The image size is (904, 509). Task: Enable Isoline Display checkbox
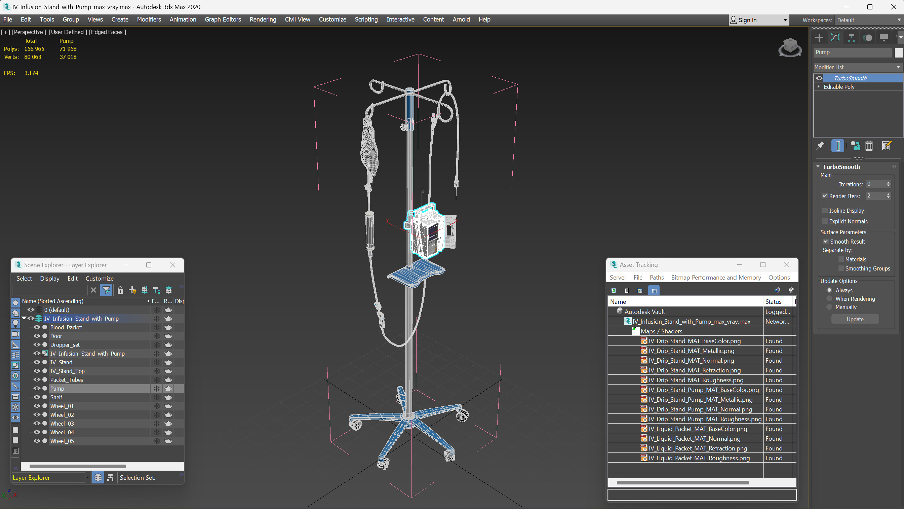825,210
